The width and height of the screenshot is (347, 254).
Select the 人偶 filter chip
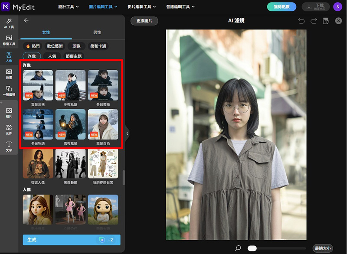(52, 56)
